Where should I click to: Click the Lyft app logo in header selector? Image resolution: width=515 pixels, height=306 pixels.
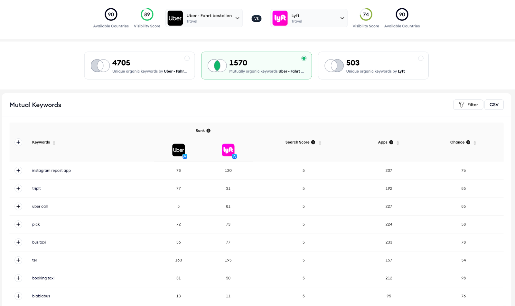(280, 18)
